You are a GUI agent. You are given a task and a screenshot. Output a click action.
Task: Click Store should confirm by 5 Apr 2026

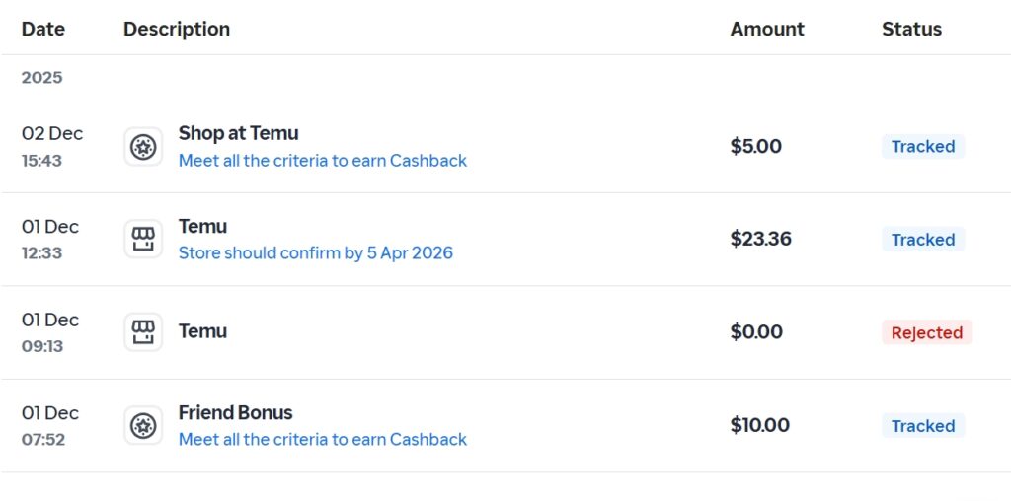point(315,253)
